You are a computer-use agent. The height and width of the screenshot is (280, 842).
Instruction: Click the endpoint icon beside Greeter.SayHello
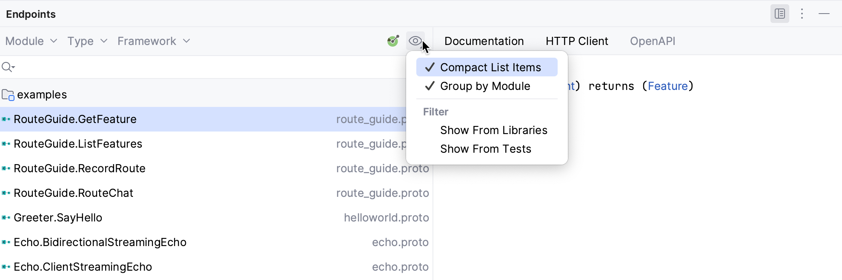[x=6, y=218]
